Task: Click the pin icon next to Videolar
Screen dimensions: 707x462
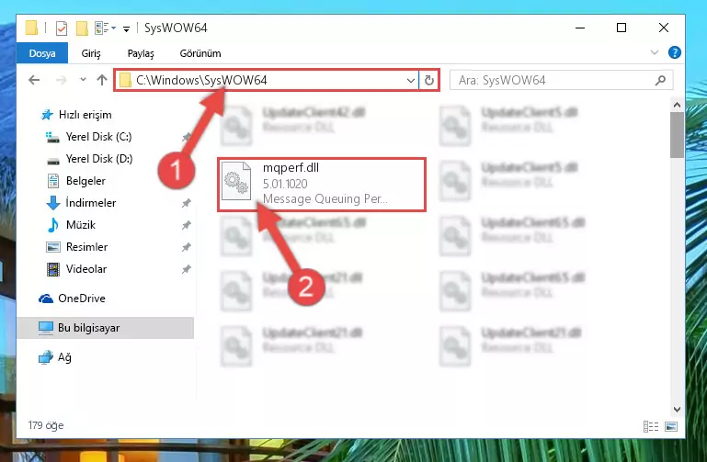Action: coord(187,269)
